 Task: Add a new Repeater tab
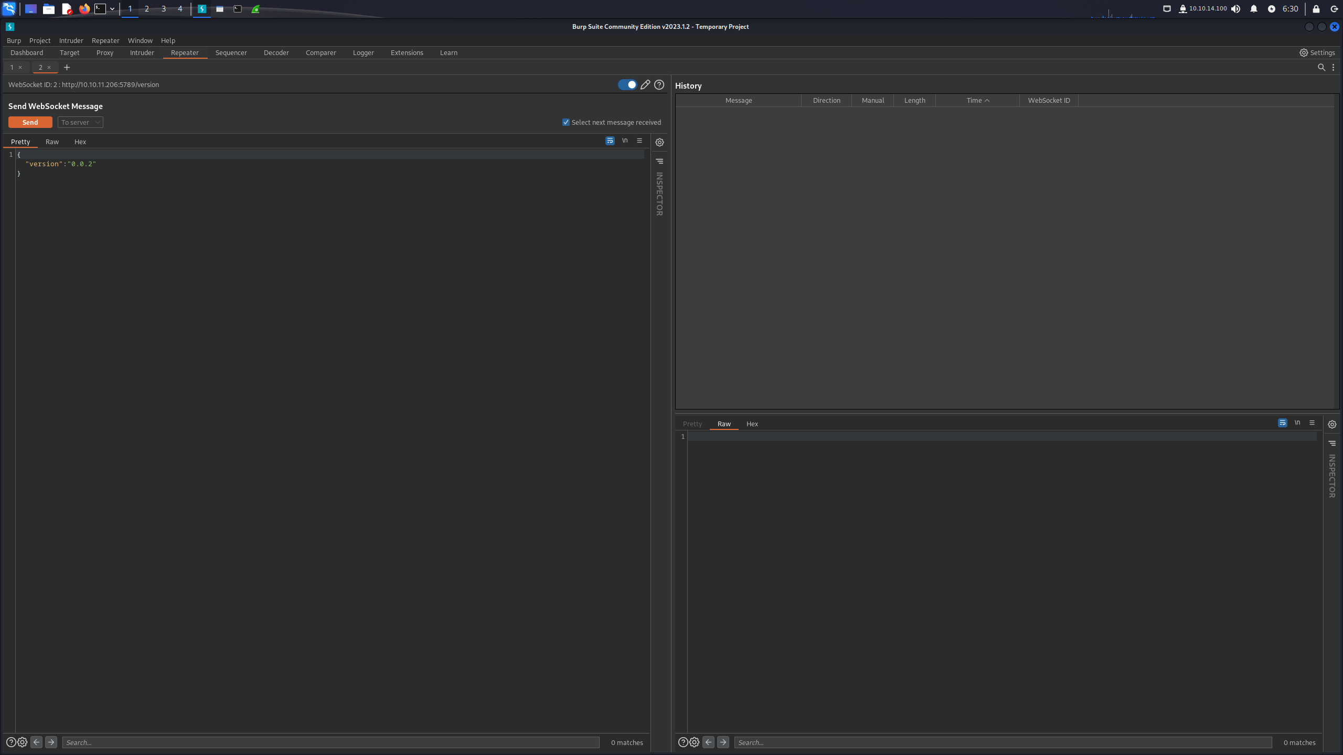point(67,67)
